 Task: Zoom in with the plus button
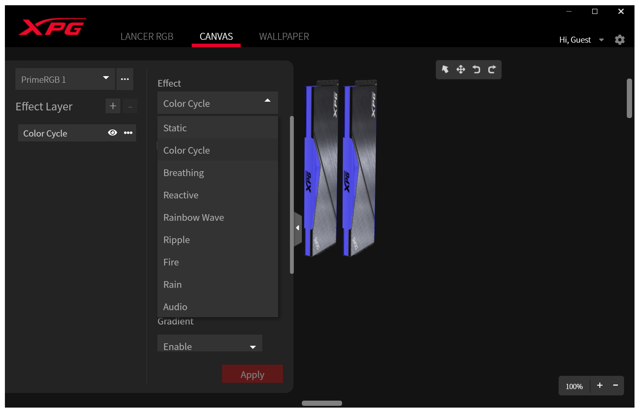600,386
